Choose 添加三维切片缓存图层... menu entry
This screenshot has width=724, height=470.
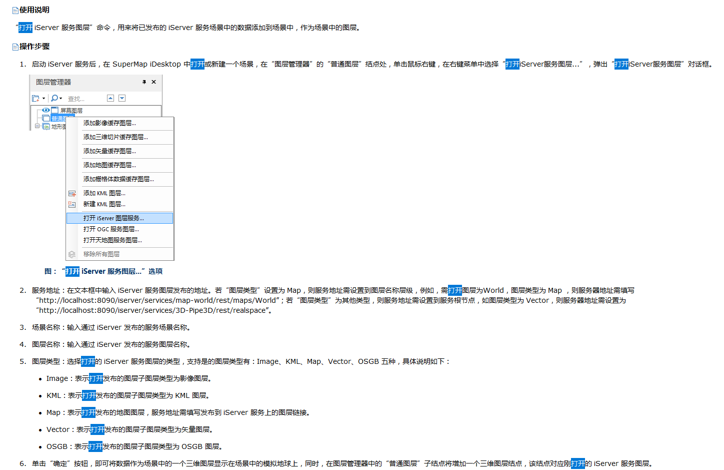pyautogui.click(x=120, y=137)
